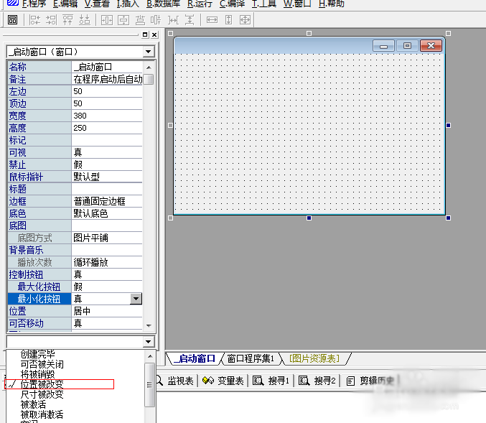Open the C.编译 menu
This screenshot has height=423, width=486.
pyautogui.click(x=232, y=4)
